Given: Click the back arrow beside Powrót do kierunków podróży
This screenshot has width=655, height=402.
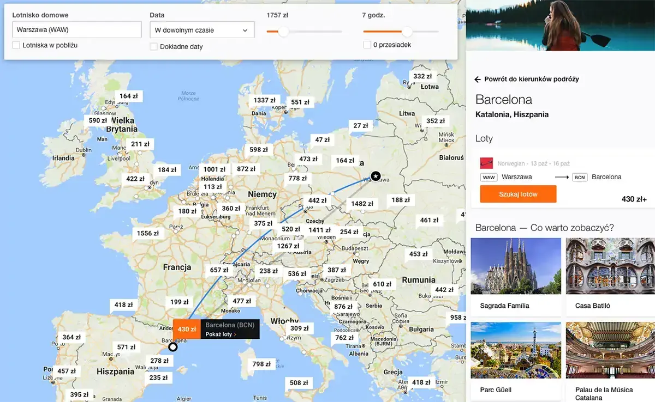Looking at the screenshot, I should [x=478, y=80].
